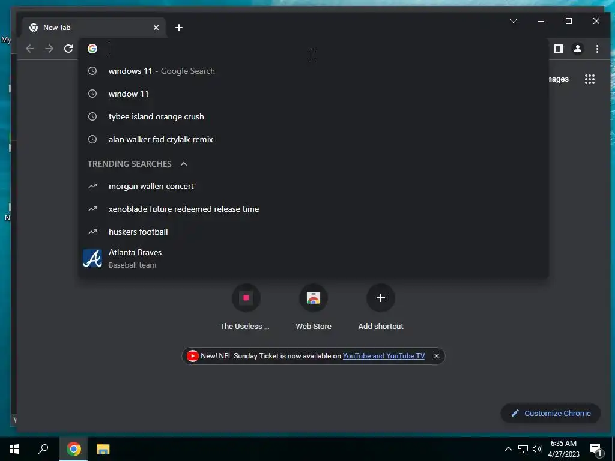Select the 'window 11' suggestion
This screenshot has height=461, width=615.
(x=314, y=94)
